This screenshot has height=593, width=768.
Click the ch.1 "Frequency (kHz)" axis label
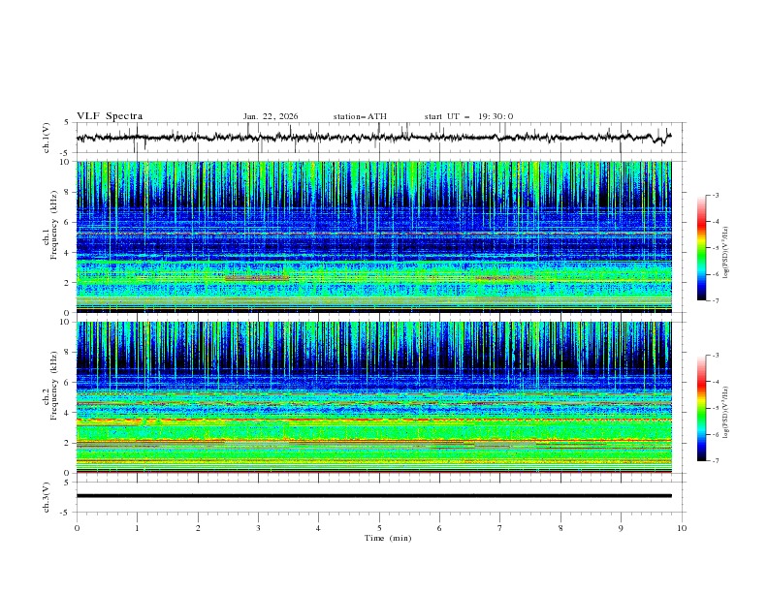tap(54, 226)
